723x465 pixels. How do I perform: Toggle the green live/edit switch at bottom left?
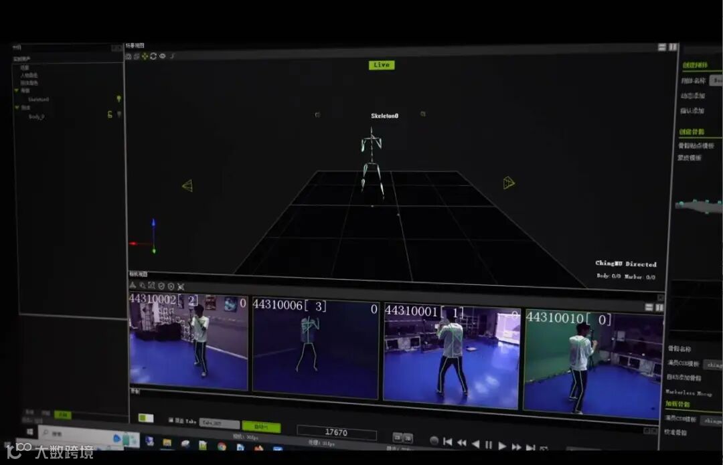(146, 418)
